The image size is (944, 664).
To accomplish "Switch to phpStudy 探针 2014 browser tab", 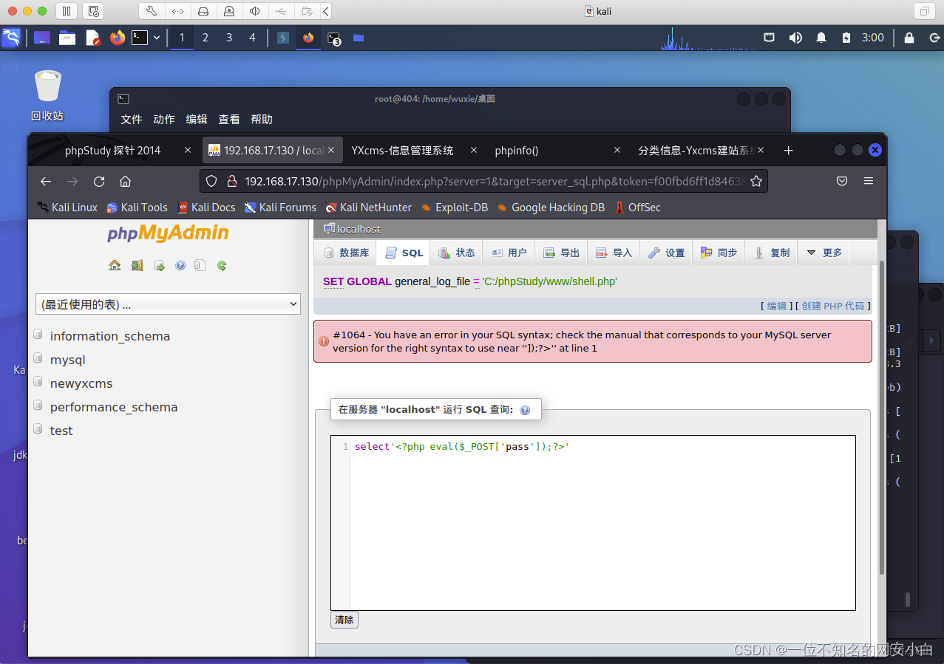I will (112, 150).
